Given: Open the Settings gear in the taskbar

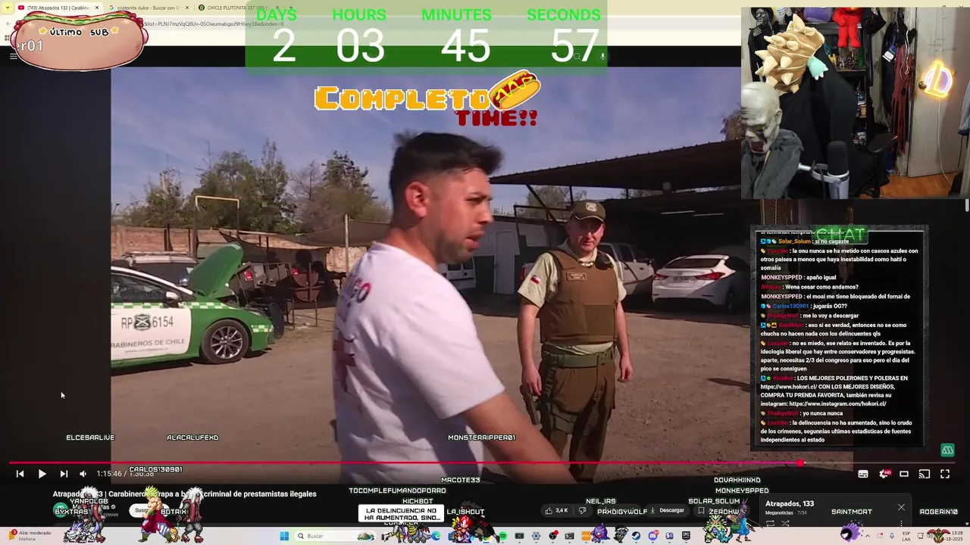Looking at the screenshot, I should pos(536,536).
